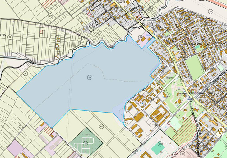Image resolution: width=227 pixels, height=158 pixels.
Task: Click the circled 70 zone marker
Action: [x=211, y=12]
